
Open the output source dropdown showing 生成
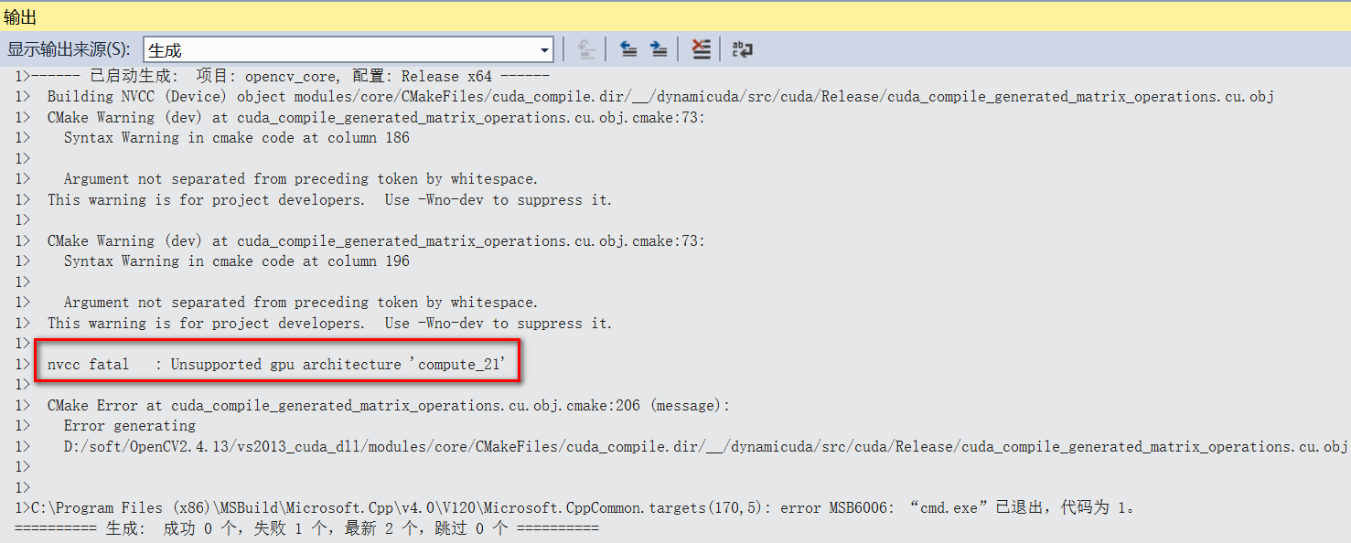click(348, 49)
